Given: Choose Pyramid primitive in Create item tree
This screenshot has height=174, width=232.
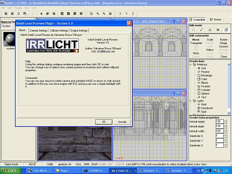Looking at the screenshot, I should pyautogui.click(x=204, y=87).
